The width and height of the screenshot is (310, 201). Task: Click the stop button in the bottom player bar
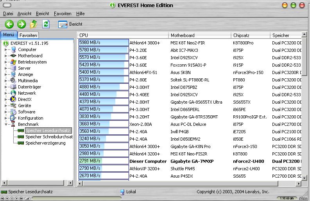click(x=7, y=199)
